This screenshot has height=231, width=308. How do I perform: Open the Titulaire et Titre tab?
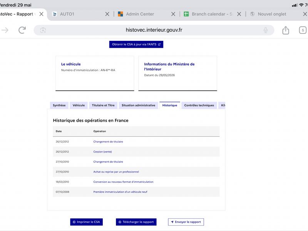pyautogui.click(x=103, y=105)
